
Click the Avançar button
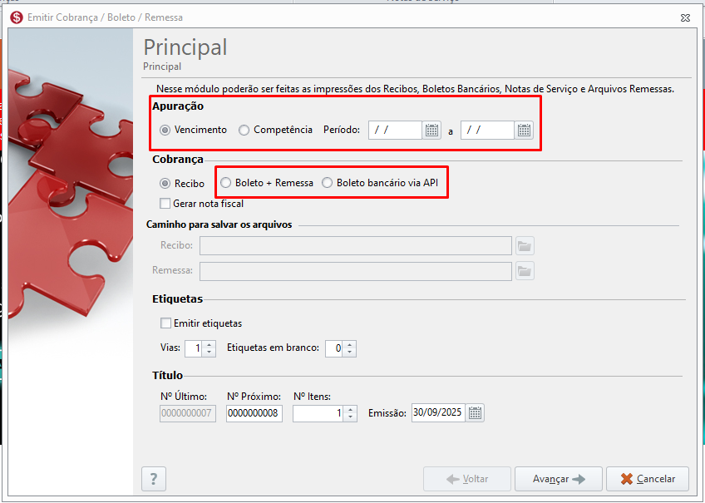click(x=559, y=479)
